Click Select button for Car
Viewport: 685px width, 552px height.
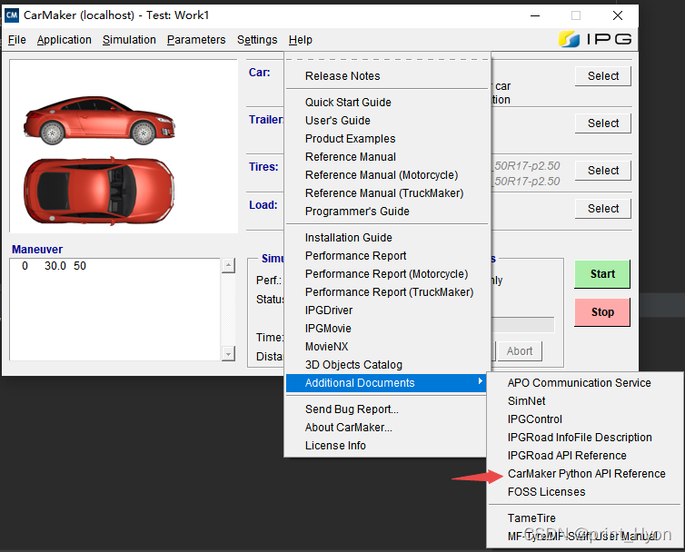603,76
